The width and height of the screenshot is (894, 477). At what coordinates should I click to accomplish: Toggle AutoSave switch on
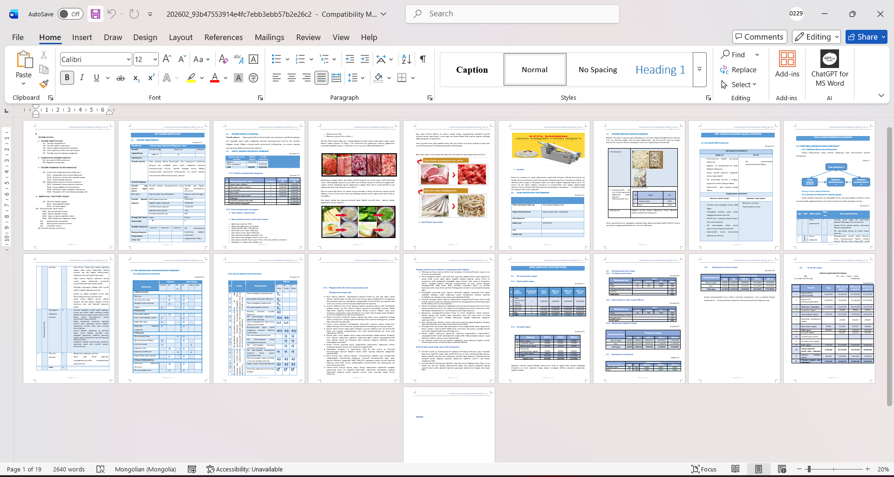[x=70, y=14]
